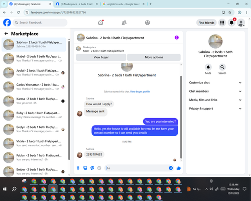251x201 pixels.
Task: Open the account avatar menu
Action: click(241, 23)
